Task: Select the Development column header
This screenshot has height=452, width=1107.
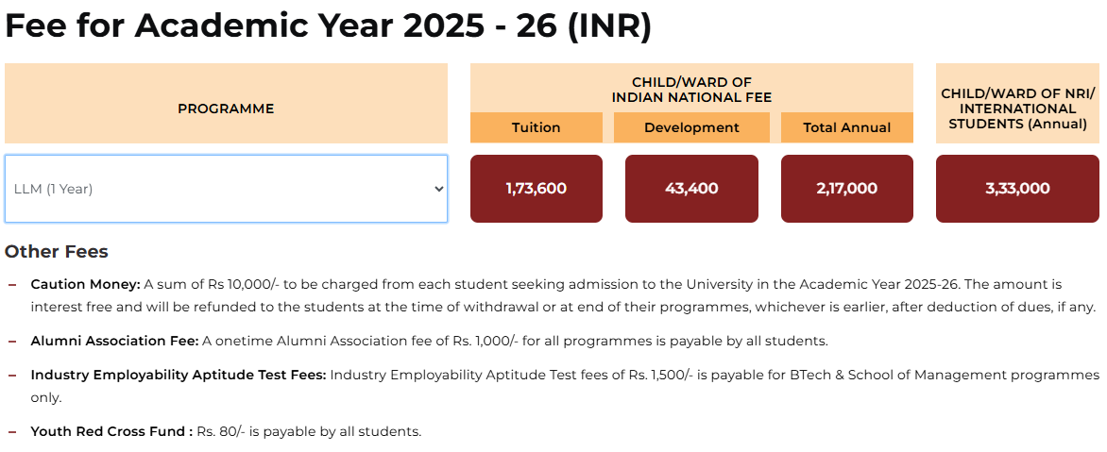Action: 691,127
